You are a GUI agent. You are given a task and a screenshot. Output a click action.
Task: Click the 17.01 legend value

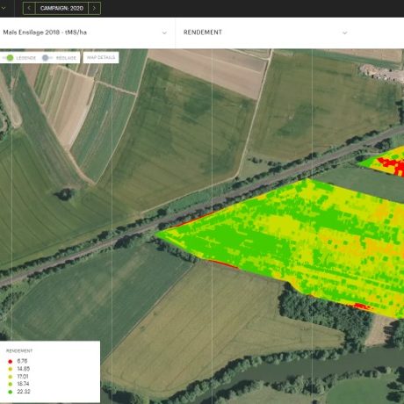click(x=23, y=377)
